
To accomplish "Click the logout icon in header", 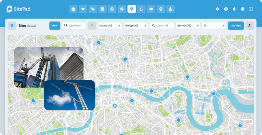I will [x=251, y=9].
